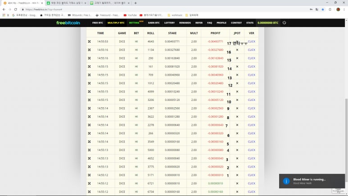Open a new browser tab with plus
348x196 pixels.
[136, 3]
